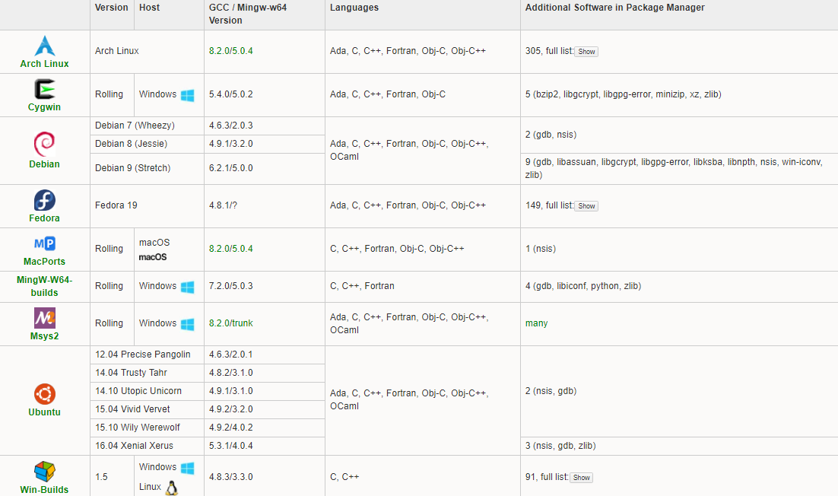Viewport: 838px width, 496px height.
Task: Click the Arch Linux logo icon
Action: (45, 46)
